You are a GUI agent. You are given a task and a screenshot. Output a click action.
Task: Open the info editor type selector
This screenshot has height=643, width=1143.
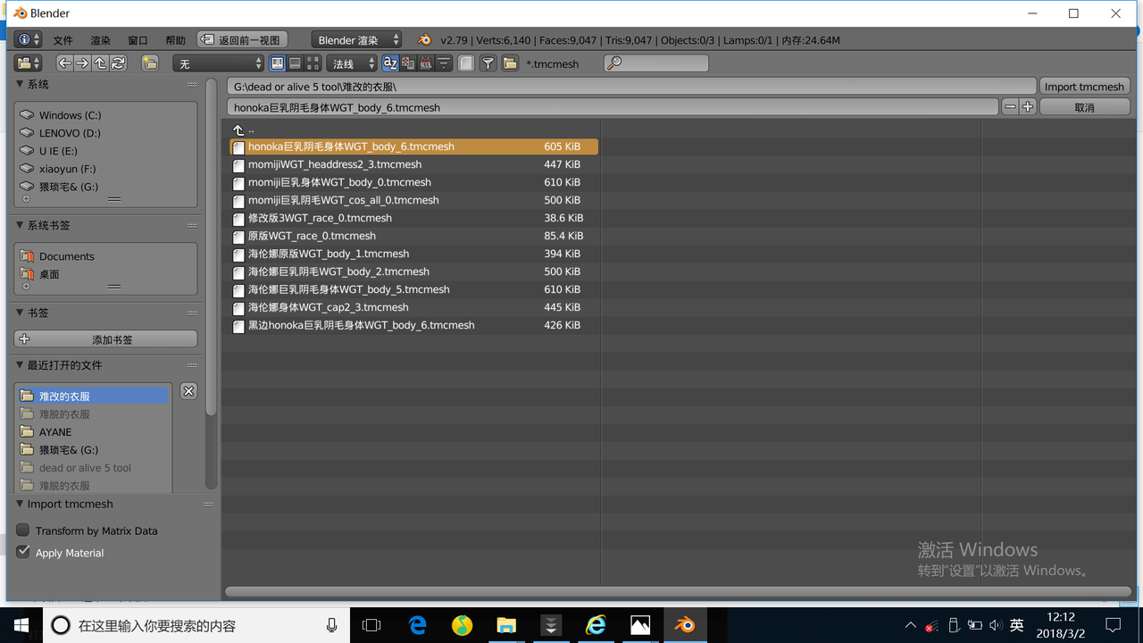tap(28, 40)
